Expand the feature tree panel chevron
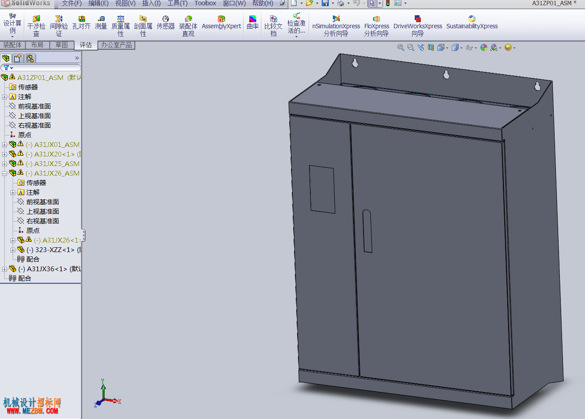The width and height of the screenshot is (585, 419). tap(77, 58)
